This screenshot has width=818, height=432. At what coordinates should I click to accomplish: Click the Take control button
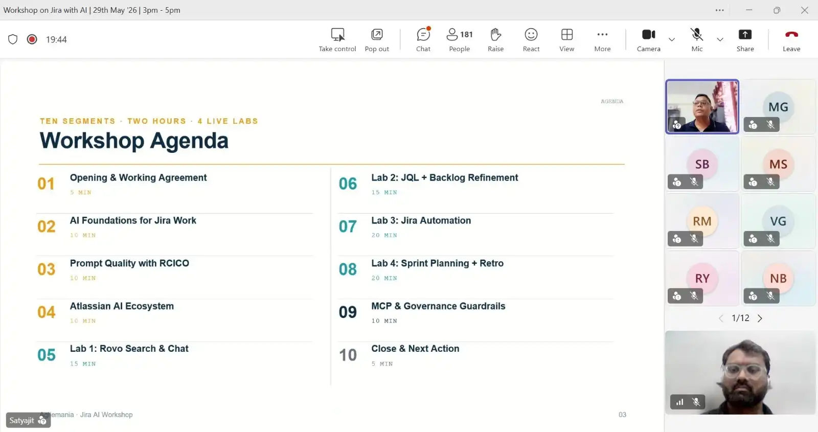[337, 40]
